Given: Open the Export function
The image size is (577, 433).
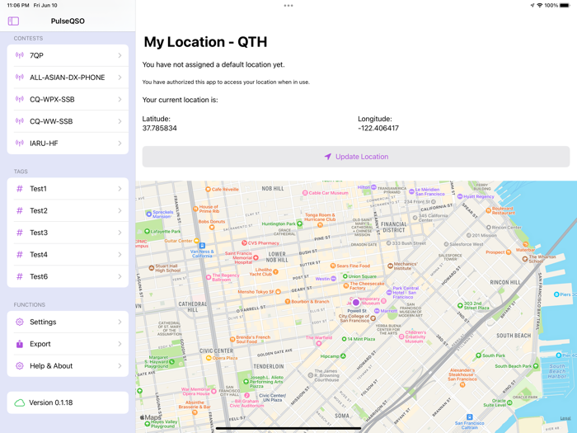Looking at the screenshot, I should pyautogui.click(x=68, y=344).
